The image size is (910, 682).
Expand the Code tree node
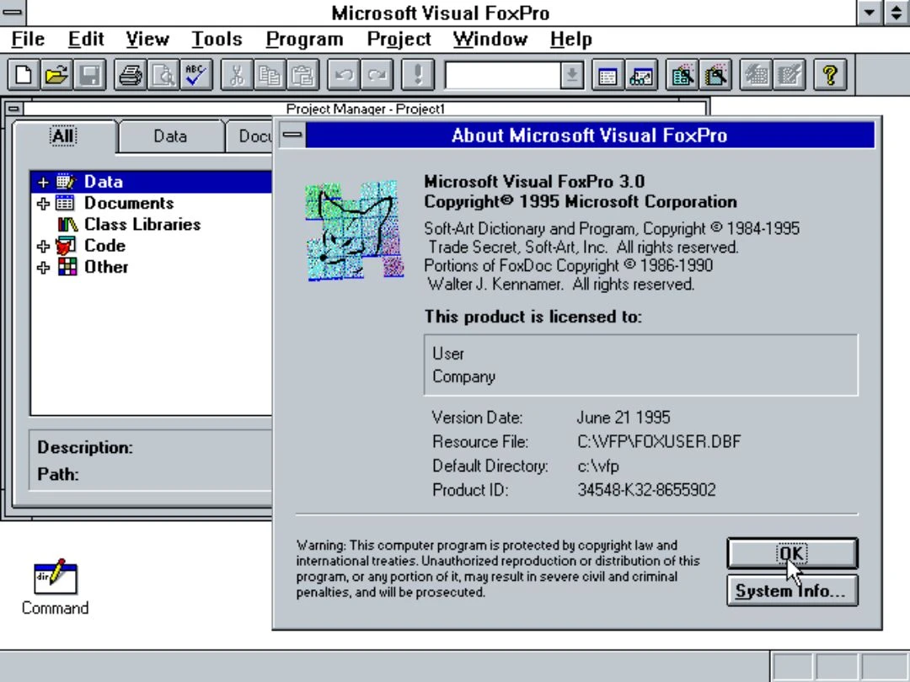(43, 246)
